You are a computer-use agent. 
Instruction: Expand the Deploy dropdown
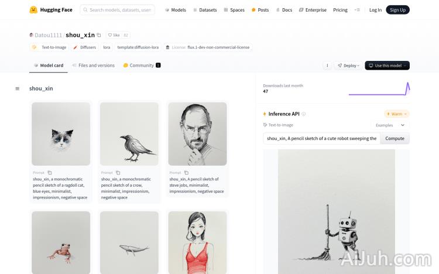[x=348, y=66]
